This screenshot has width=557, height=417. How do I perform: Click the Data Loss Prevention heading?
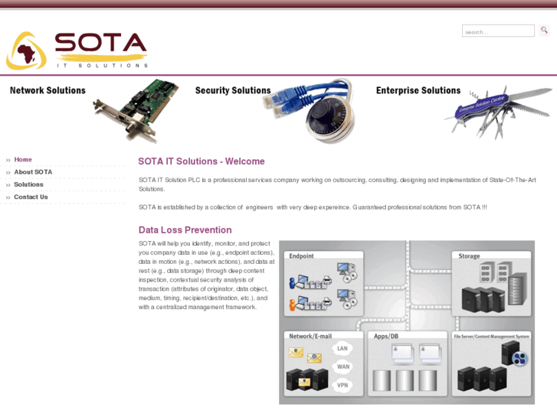[185, 230]
